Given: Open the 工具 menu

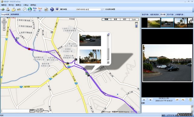Looking at the screenshot, I should [26, 5].
